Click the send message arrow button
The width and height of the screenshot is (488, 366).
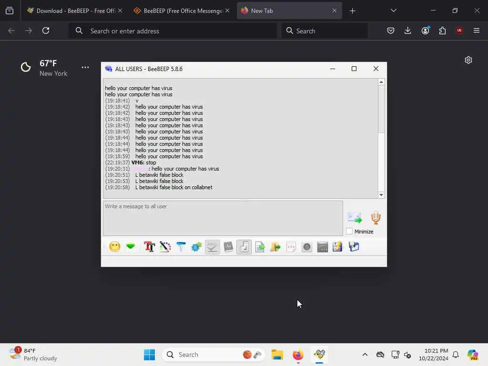click(x=355, y=217)
